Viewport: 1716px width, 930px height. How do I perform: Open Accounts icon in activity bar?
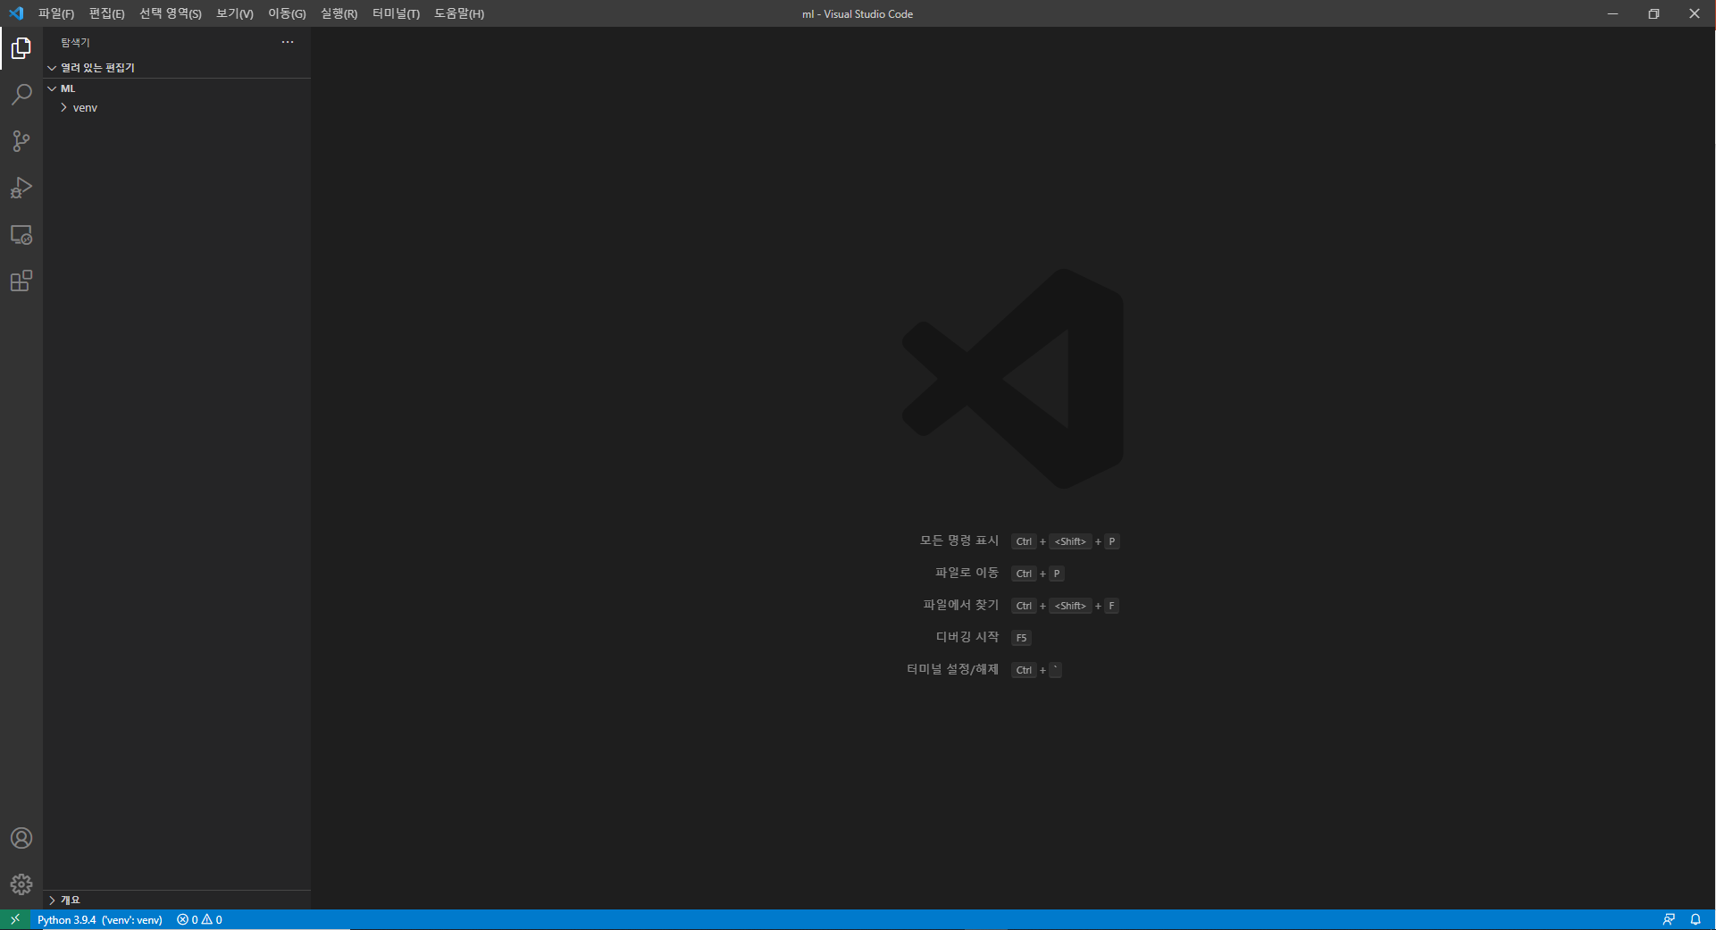coord(21,838)
